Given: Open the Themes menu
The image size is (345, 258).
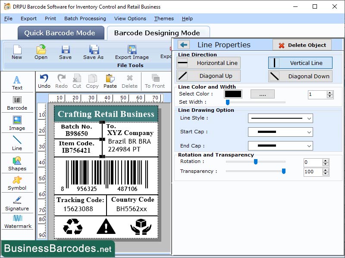Looking at the screenshot, I should (x=164, y=18).
